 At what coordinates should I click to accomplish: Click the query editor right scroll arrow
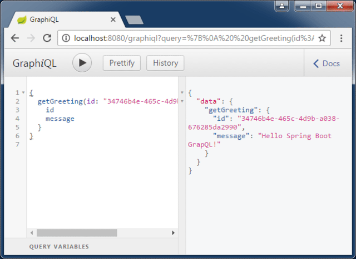point(173,233)
